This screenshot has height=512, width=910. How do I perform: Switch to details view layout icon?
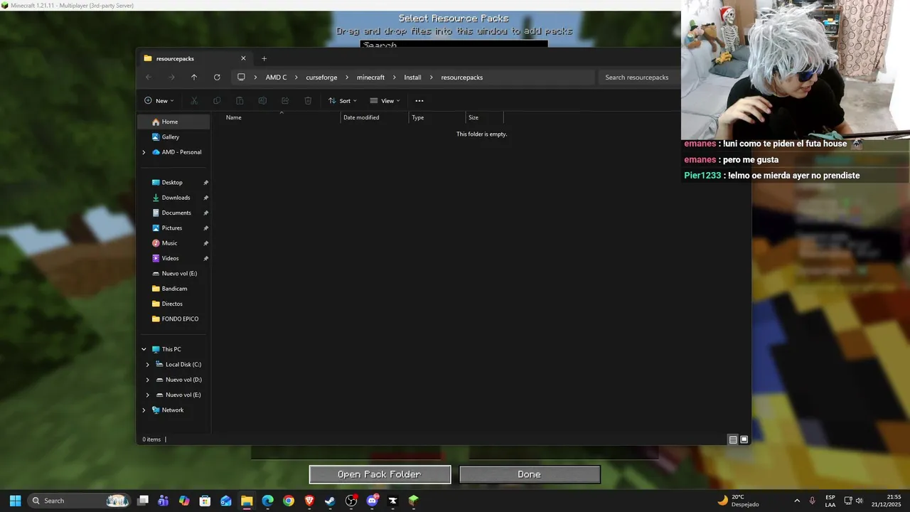733,439
